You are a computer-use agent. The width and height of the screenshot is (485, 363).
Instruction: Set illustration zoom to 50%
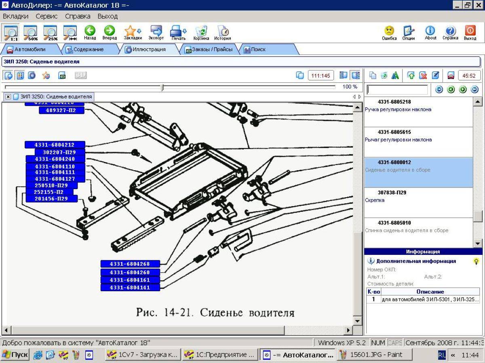30,32
